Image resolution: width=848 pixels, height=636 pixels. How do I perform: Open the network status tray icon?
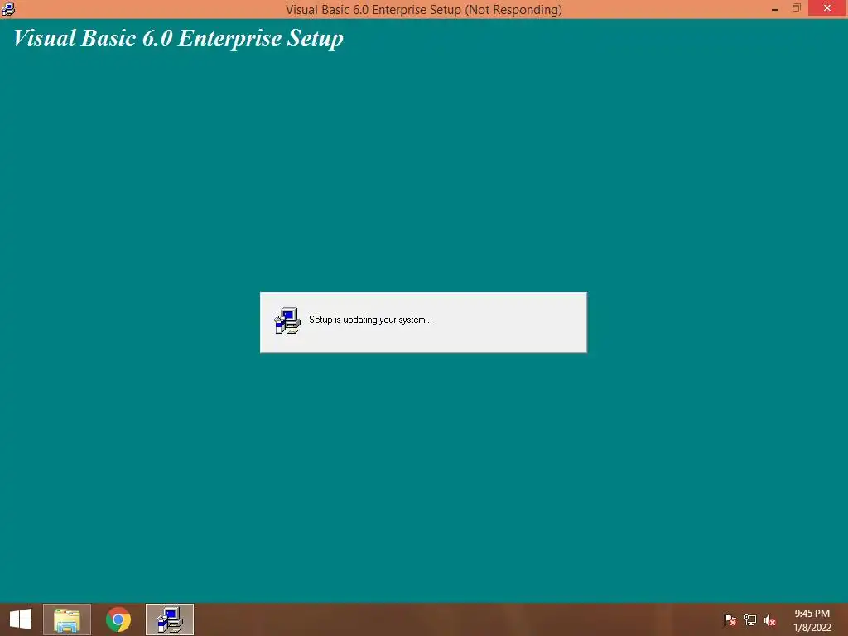pos(750,620)
